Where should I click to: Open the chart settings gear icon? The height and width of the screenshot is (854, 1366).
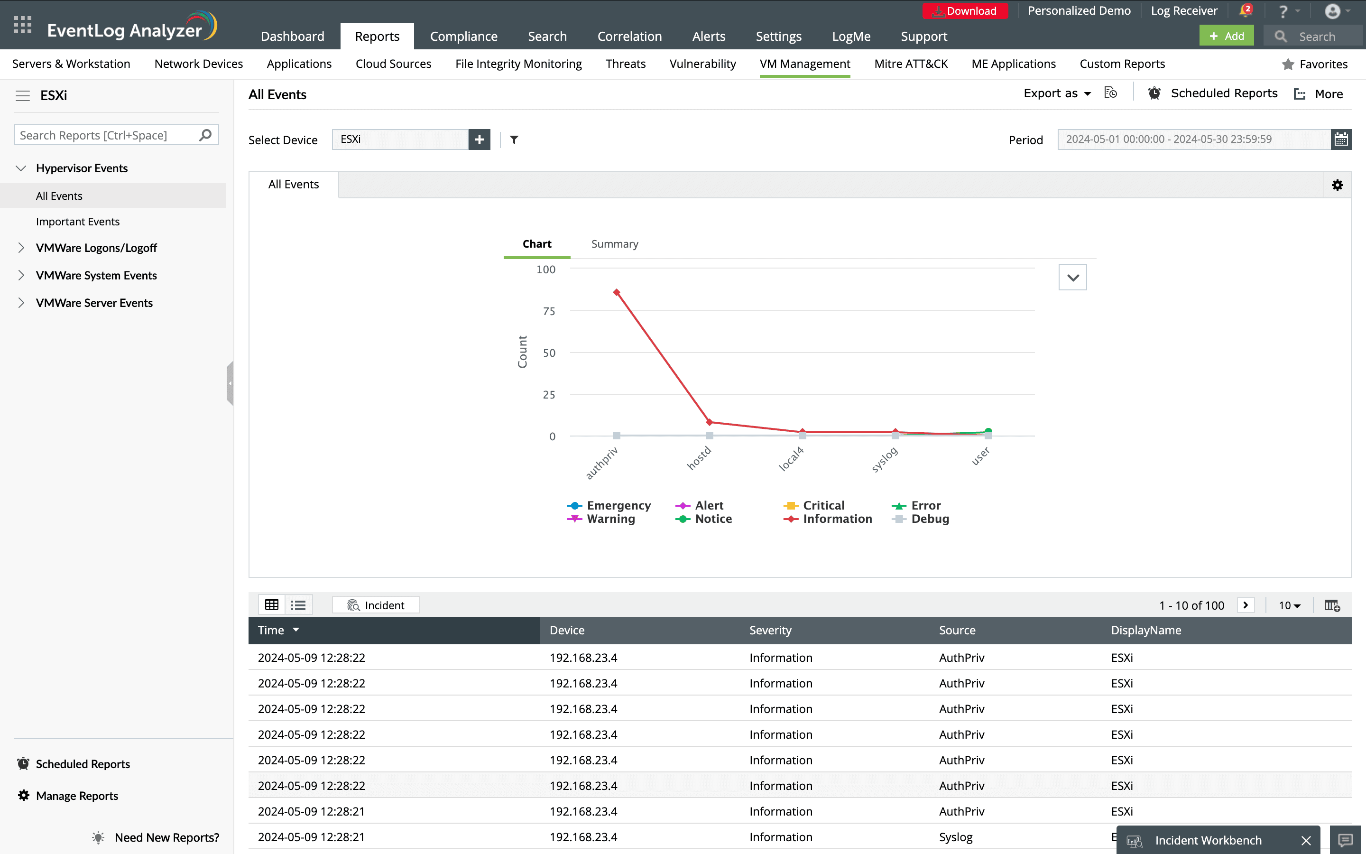(1337, 185)
